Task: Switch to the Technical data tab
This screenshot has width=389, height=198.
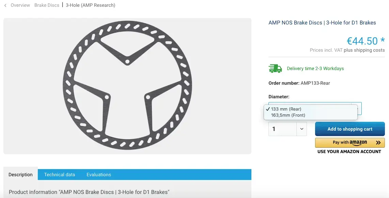Action: coord(60,175)
